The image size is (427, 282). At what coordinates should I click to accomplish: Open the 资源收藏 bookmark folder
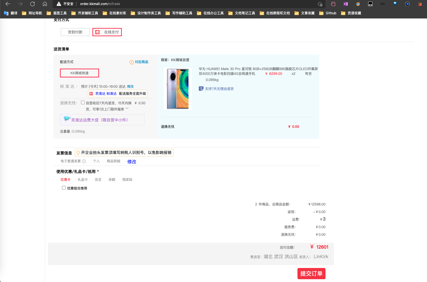pyautogui.click(x=351, y=13)
